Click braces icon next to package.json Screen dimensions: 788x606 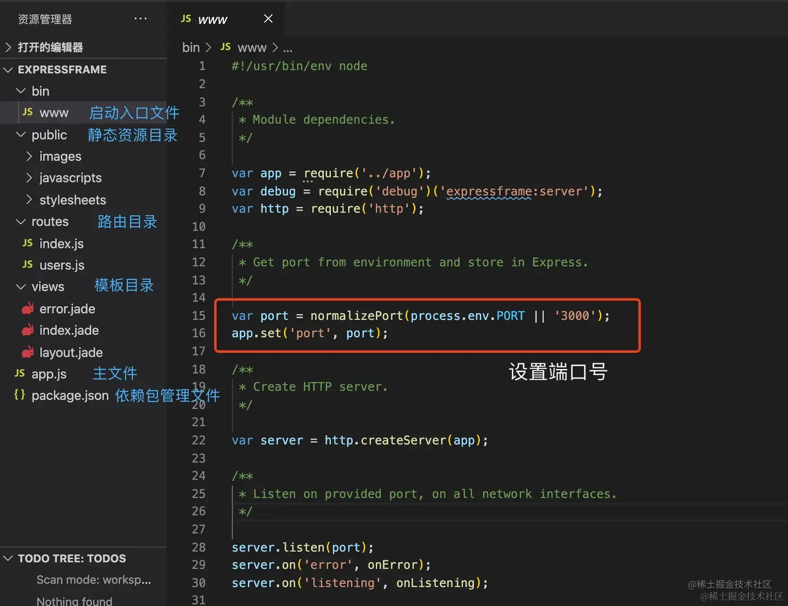(x=19, y=395)
